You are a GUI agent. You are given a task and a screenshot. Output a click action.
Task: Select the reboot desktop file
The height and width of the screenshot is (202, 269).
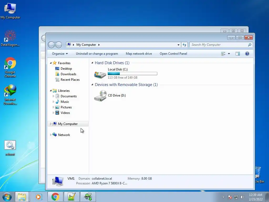10,148
